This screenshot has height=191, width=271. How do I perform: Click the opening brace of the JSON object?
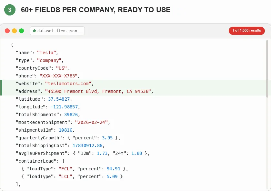(x=11, y=45)
